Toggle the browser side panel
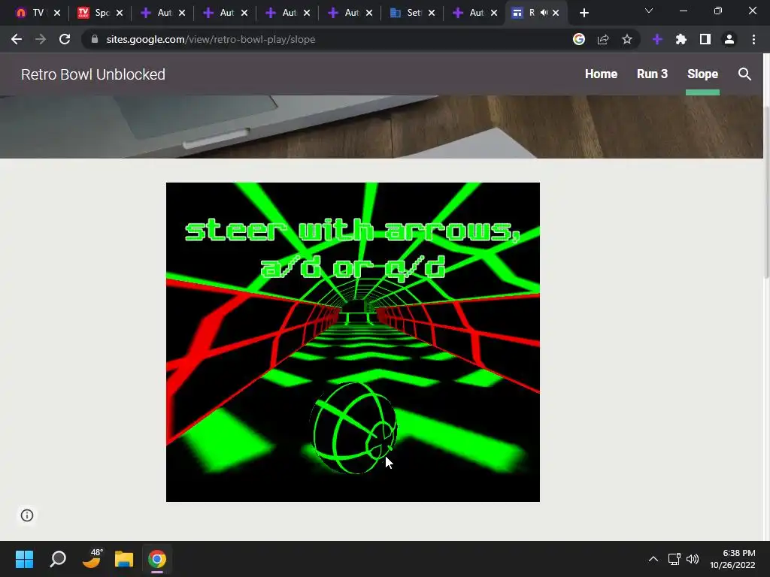This screenshot has width=770, height=577. [x=705, y=39]
